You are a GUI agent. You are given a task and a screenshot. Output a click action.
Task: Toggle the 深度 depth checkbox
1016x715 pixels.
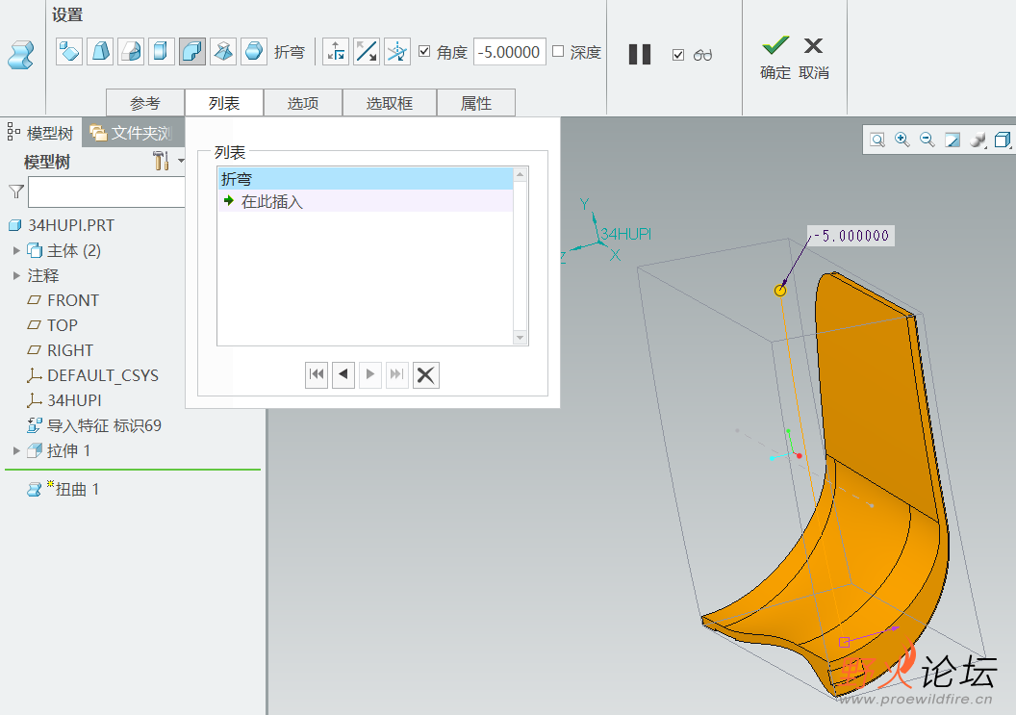(x=558, y=51)
